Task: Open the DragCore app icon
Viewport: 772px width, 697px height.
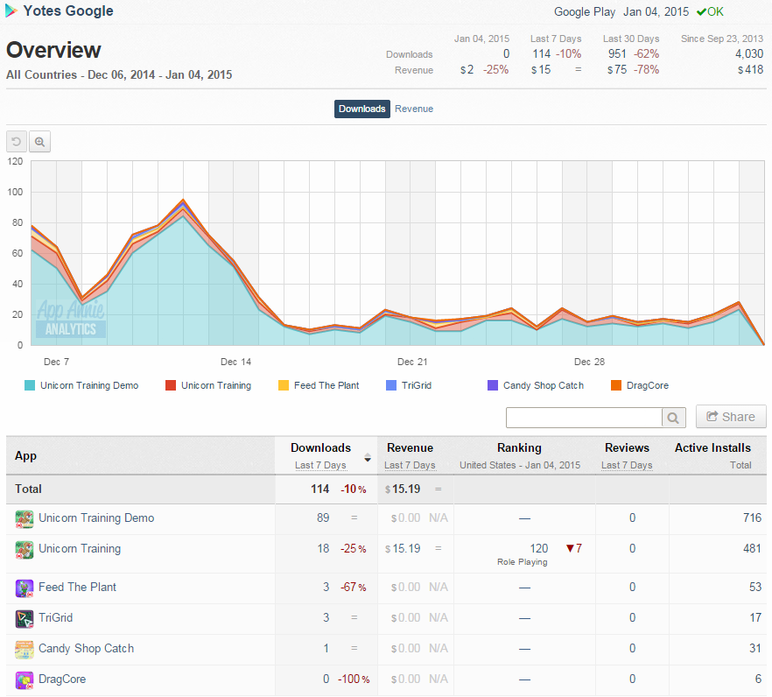Action: point(25,679)
